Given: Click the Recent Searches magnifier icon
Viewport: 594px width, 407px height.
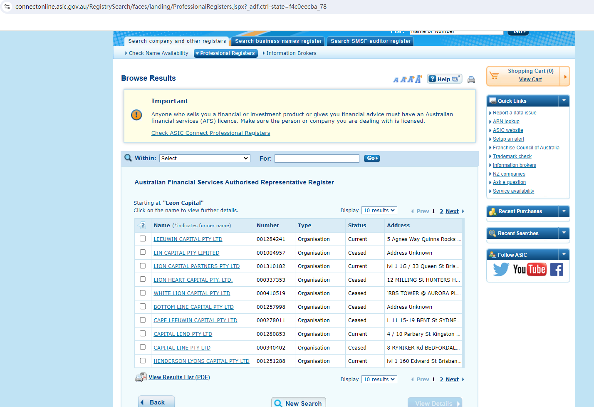Looking at the screenshot, I should pos(493,233).
